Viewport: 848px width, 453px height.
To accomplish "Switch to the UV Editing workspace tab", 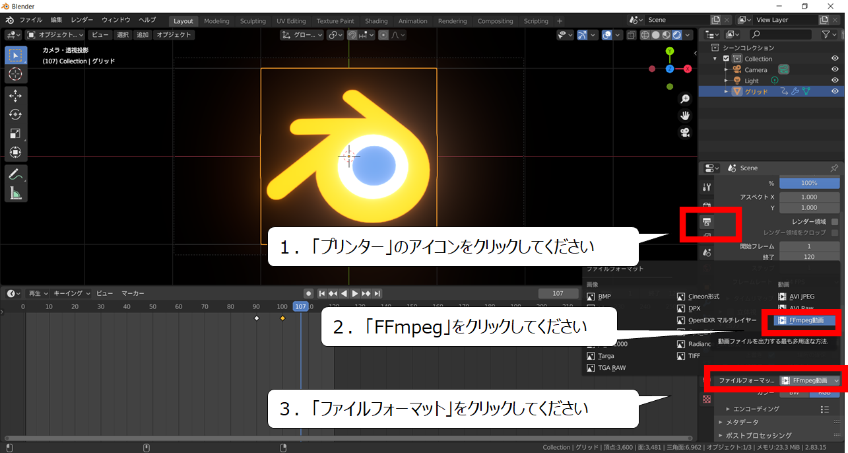I will (291, 21).
